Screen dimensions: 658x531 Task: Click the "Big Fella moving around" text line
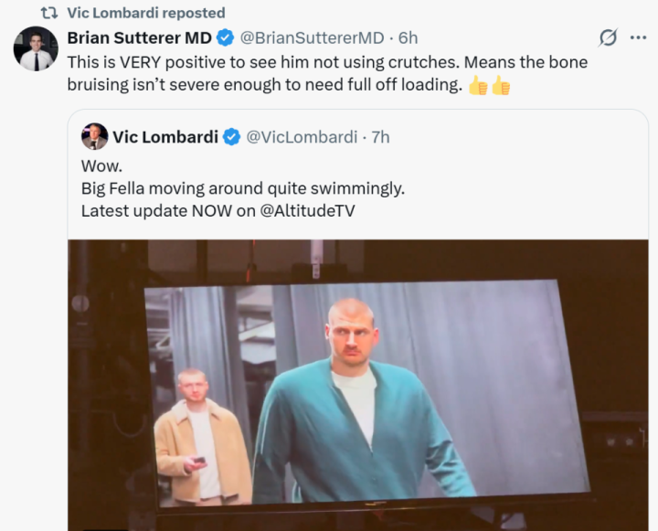(x=242, y=188)
